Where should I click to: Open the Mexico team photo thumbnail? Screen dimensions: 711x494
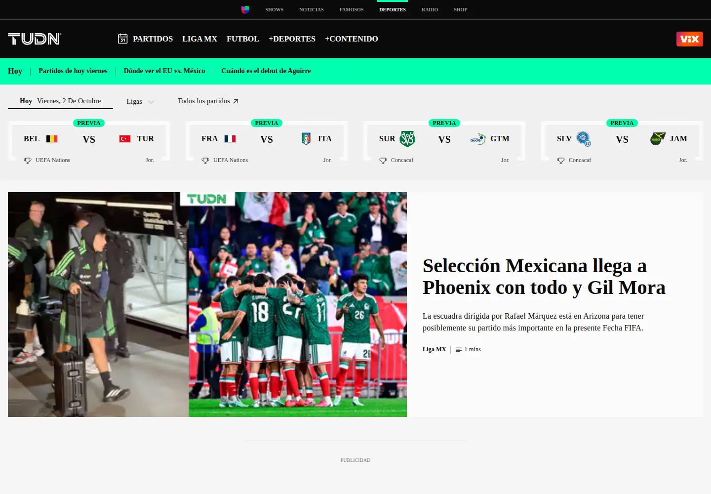click(x=207, y=304)
